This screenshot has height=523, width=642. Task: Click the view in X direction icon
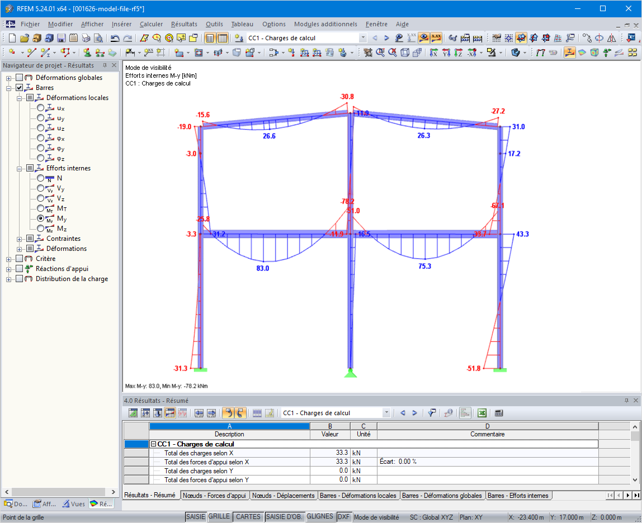[x=433, y=53]
